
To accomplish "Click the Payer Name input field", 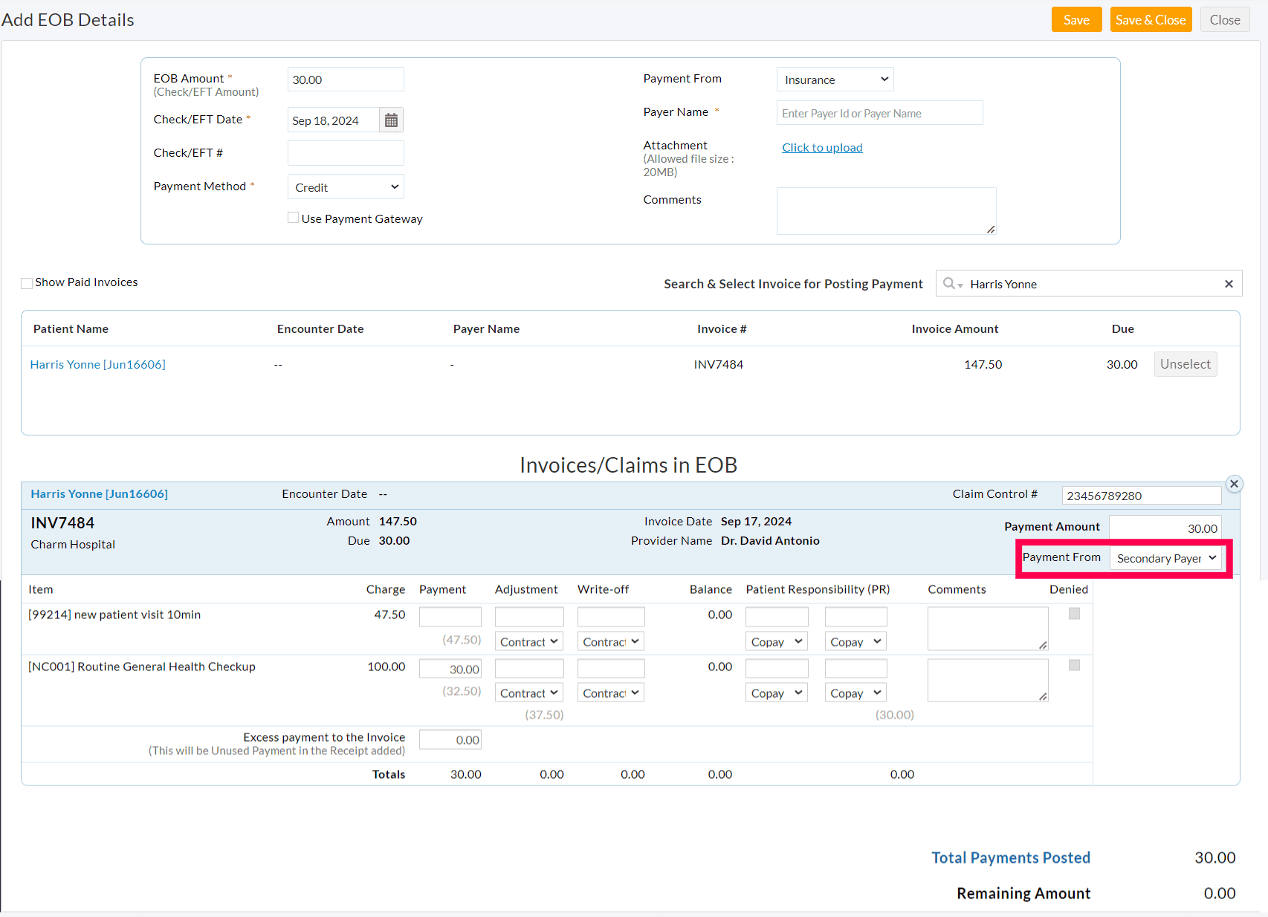I will click(879, 112).
